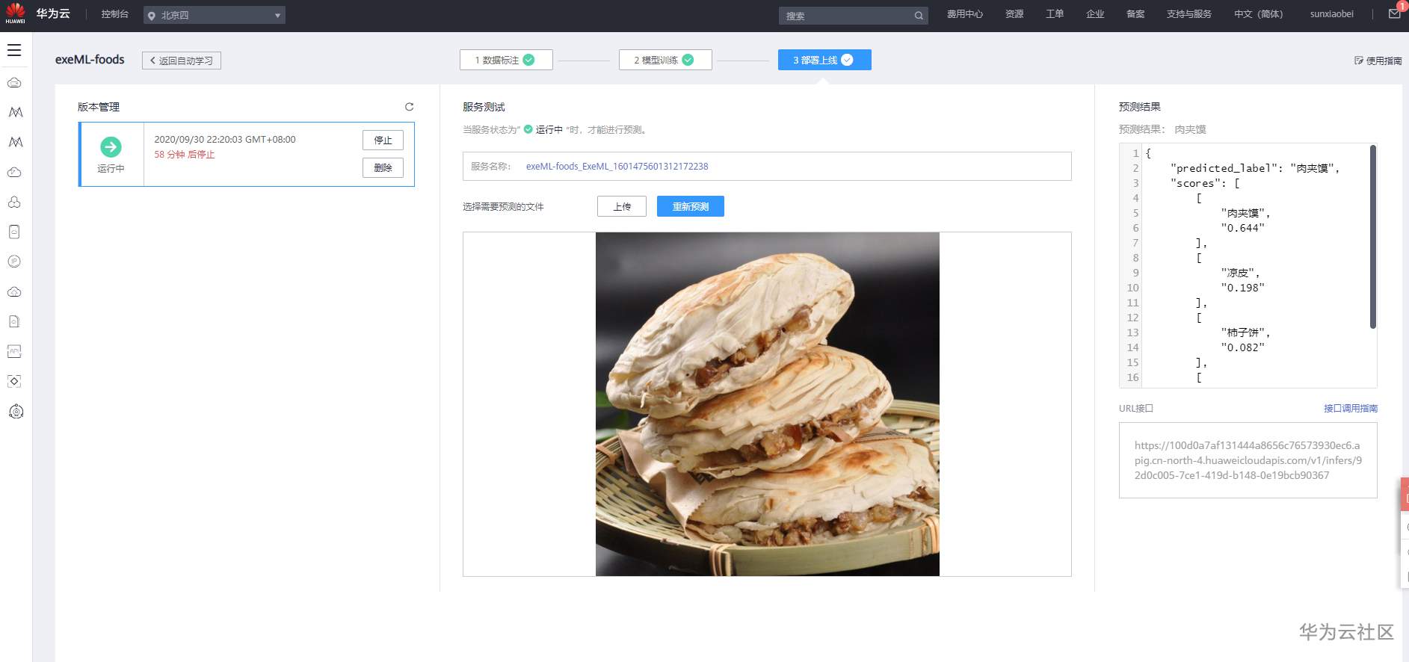Click the Huawei Cloud logo

point(15,13)
